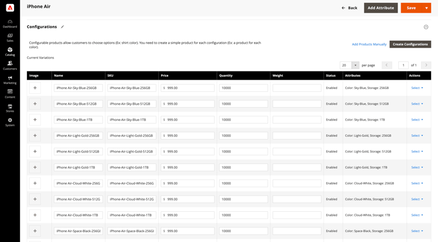Add image for Light-Gold-1TB variation
Viewport: 438px width, 242px height.
click(x=35, y=168)
